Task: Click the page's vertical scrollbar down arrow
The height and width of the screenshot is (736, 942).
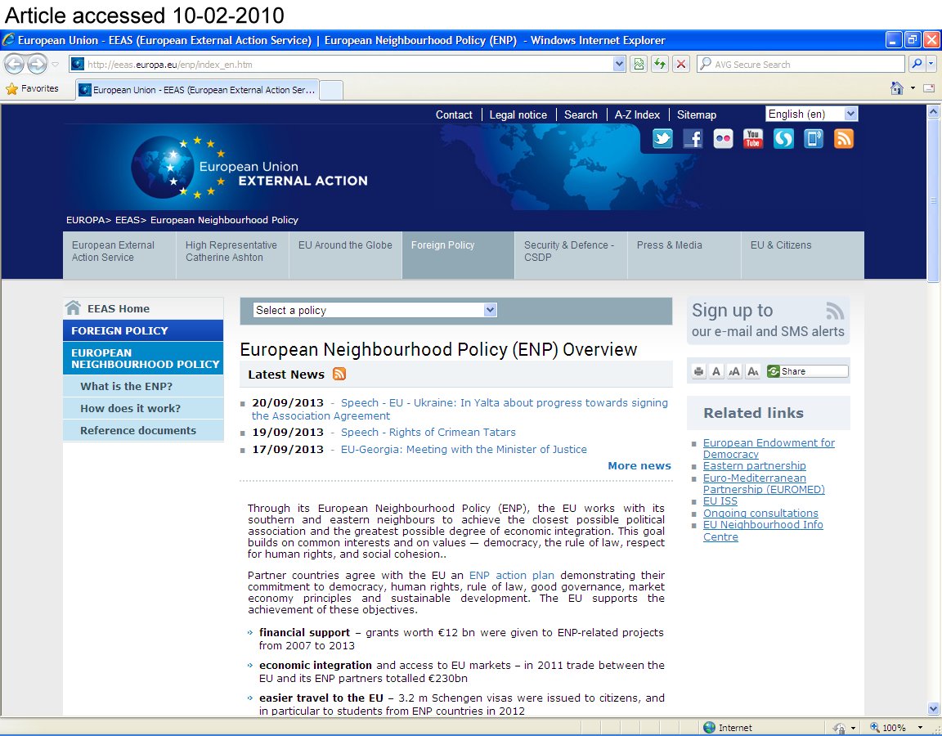Action: click(934, 709)
